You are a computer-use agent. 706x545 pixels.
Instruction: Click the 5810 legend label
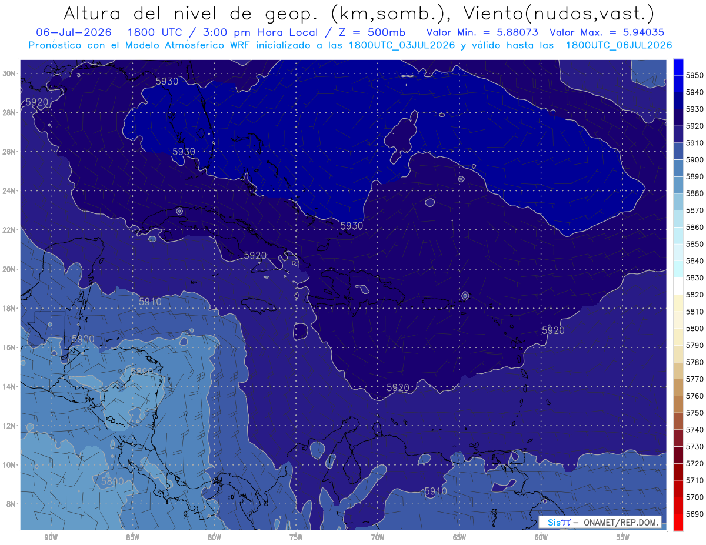[695, 312]
